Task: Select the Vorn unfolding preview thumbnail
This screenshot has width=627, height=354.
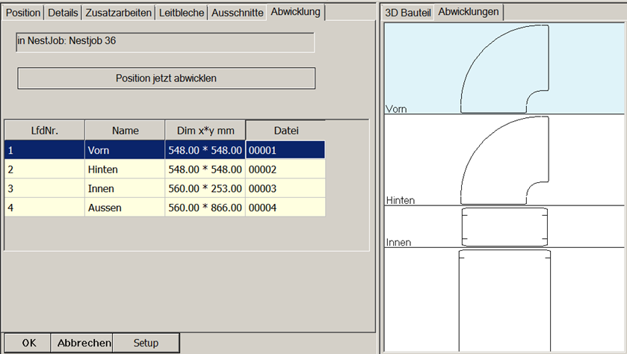Action: point(504,69)
